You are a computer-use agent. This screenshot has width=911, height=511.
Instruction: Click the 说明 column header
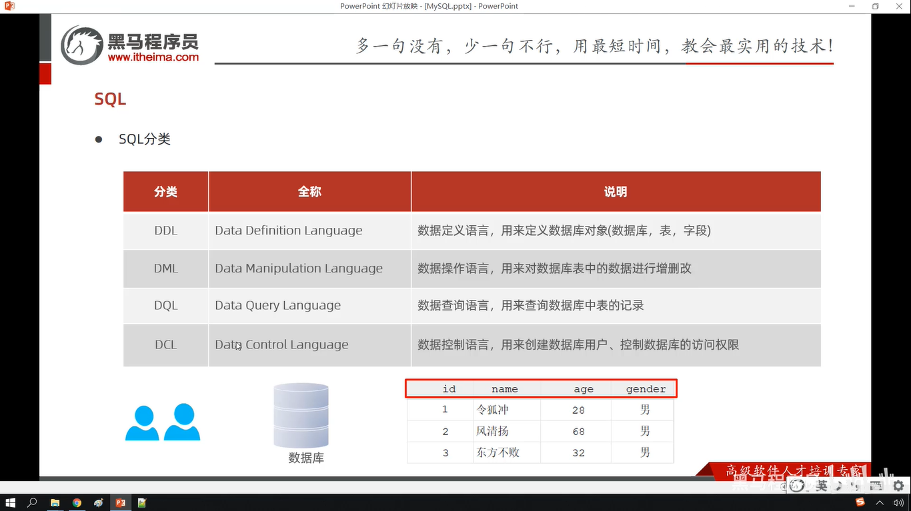(616, 192)
